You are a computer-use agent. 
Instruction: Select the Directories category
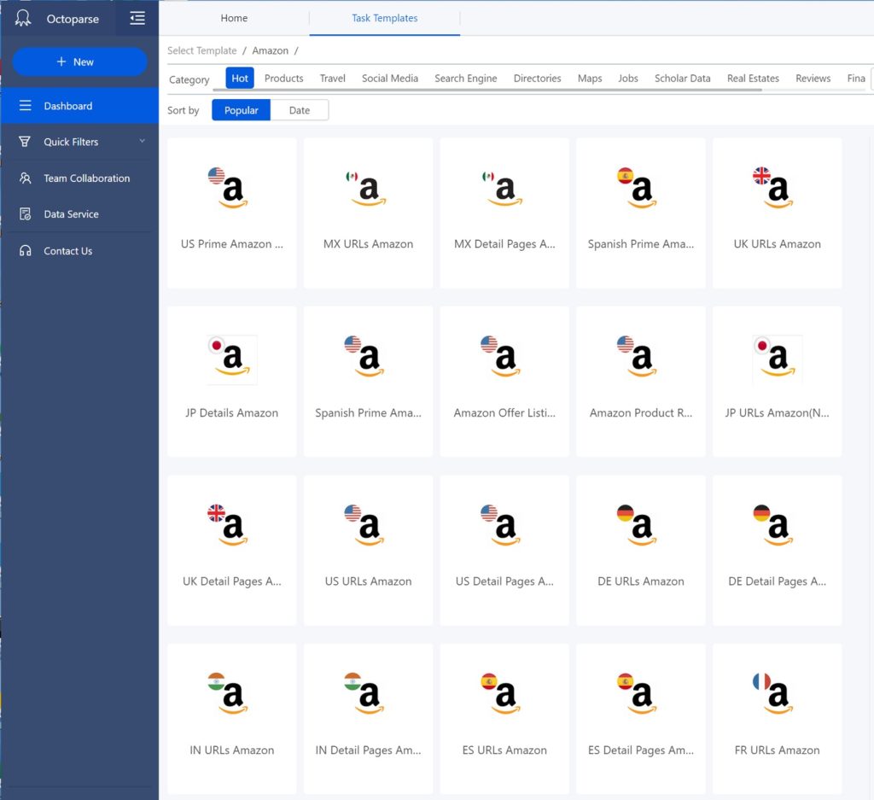tap(538, 78)
